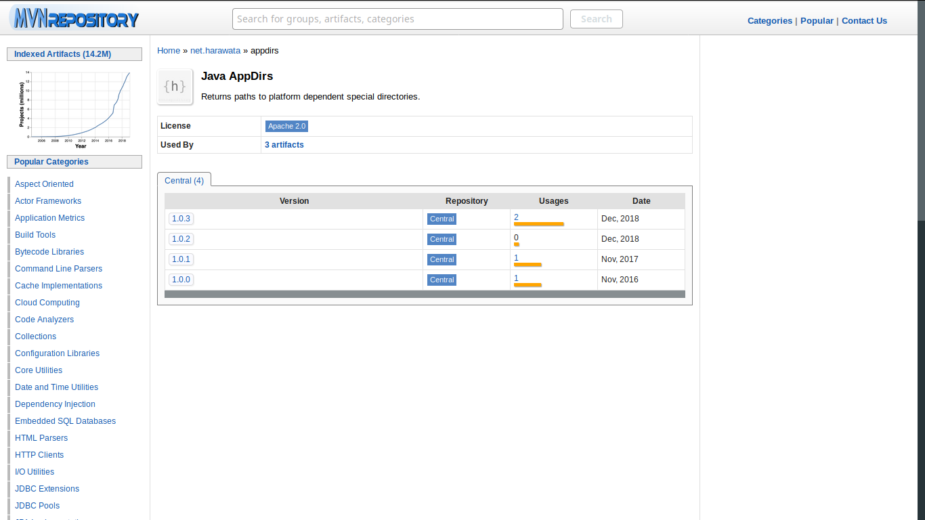Click the MVNRepository logo
The width and height of the screenshot is (925, 520).
coord(74,18)
